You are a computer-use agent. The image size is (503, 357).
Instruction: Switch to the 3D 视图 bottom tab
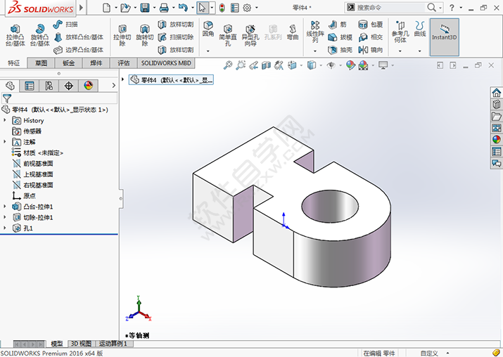point(81,344)
